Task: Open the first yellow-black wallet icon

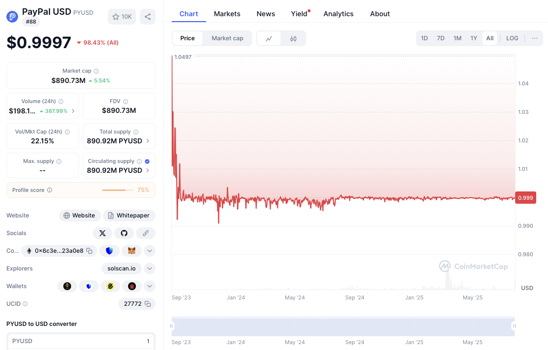Action: coord(67,286)
